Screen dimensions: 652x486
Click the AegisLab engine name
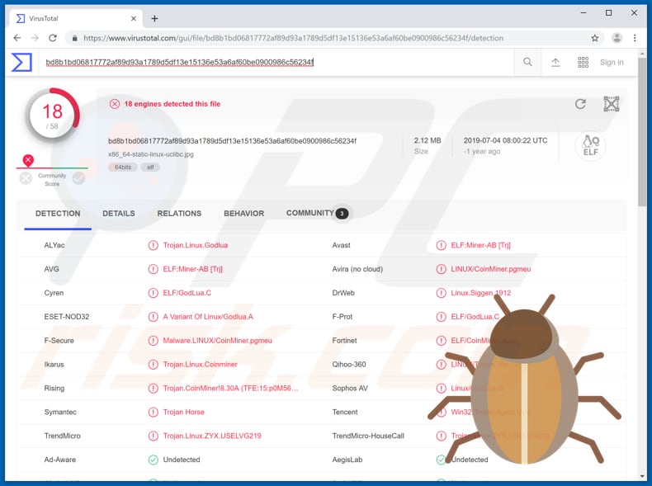(x=347, y=460)
